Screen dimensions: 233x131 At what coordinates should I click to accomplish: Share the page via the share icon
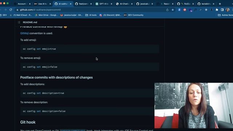pos(167,10)
